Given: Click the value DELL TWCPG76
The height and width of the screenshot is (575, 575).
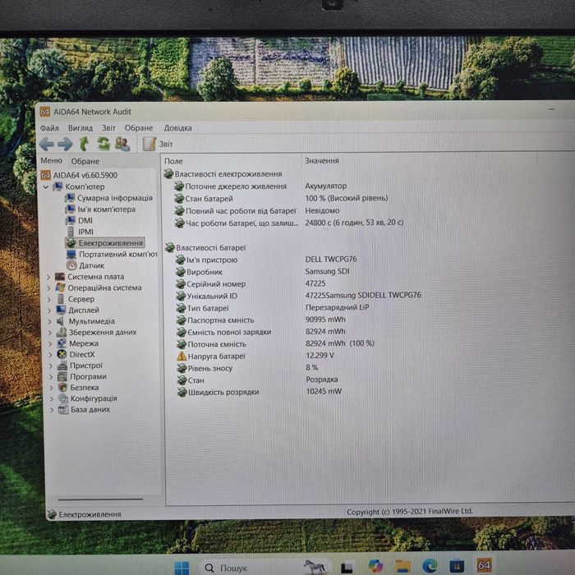Looking at the screenshot, I should click(x=331, y=260).
